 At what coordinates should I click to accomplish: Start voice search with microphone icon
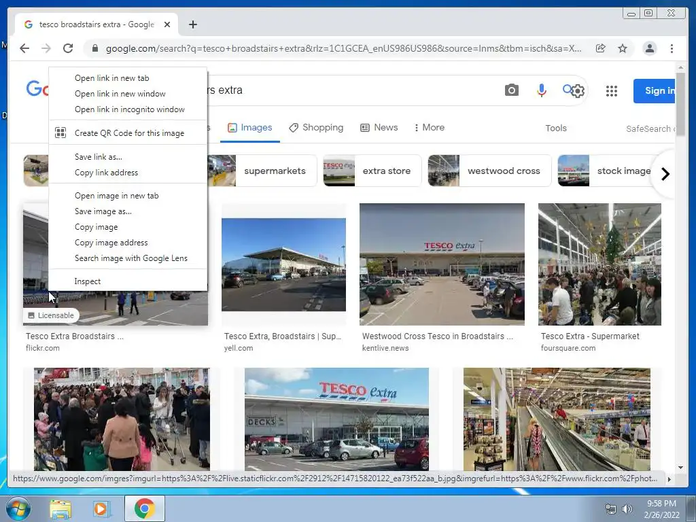coord(541,90)
